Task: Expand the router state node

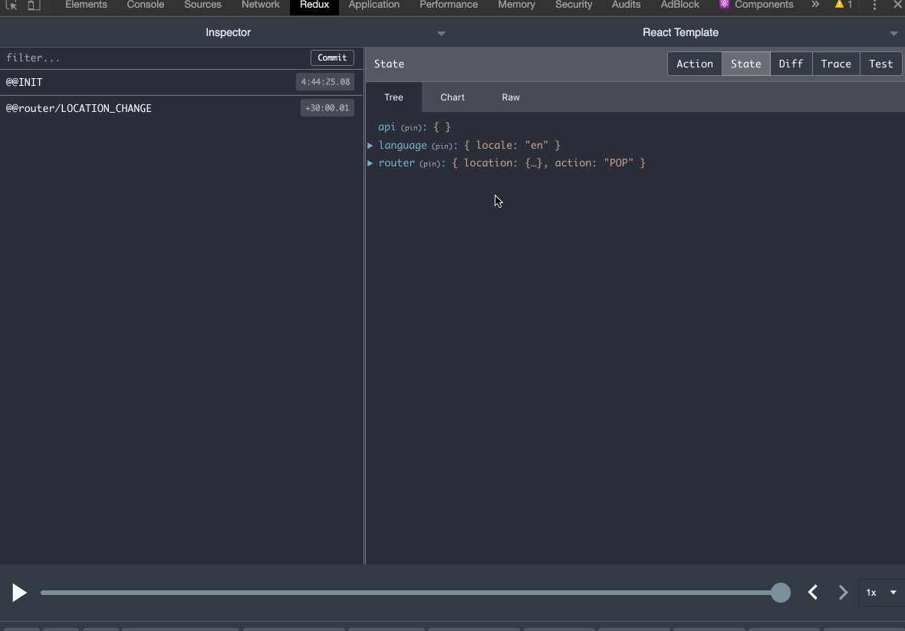Action: [370, 163]
